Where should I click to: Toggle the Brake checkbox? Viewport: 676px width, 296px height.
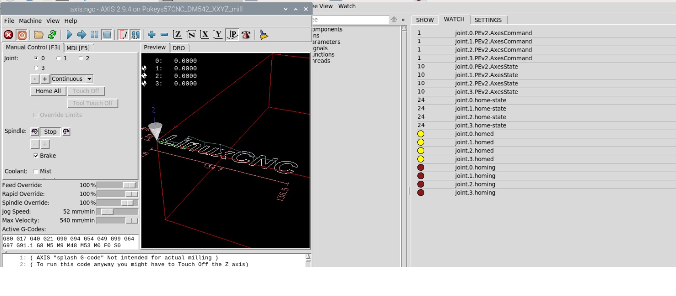[36, 156]
